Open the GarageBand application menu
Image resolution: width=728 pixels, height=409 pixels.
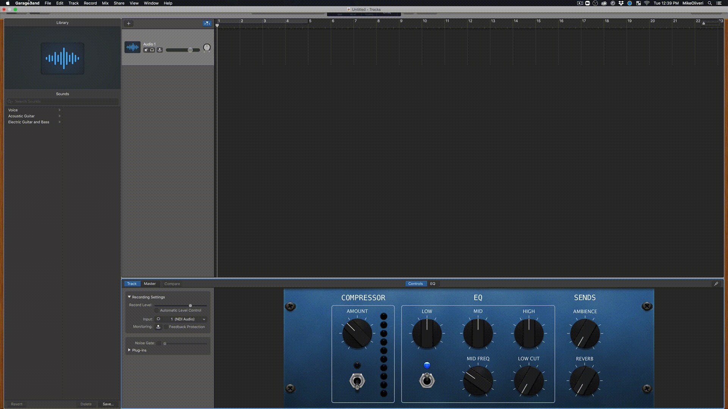coord(27,3)
